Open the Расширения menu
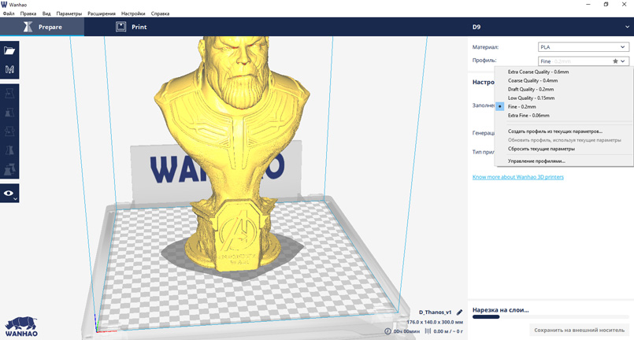634x340 pixels. [x=101, y=13]
